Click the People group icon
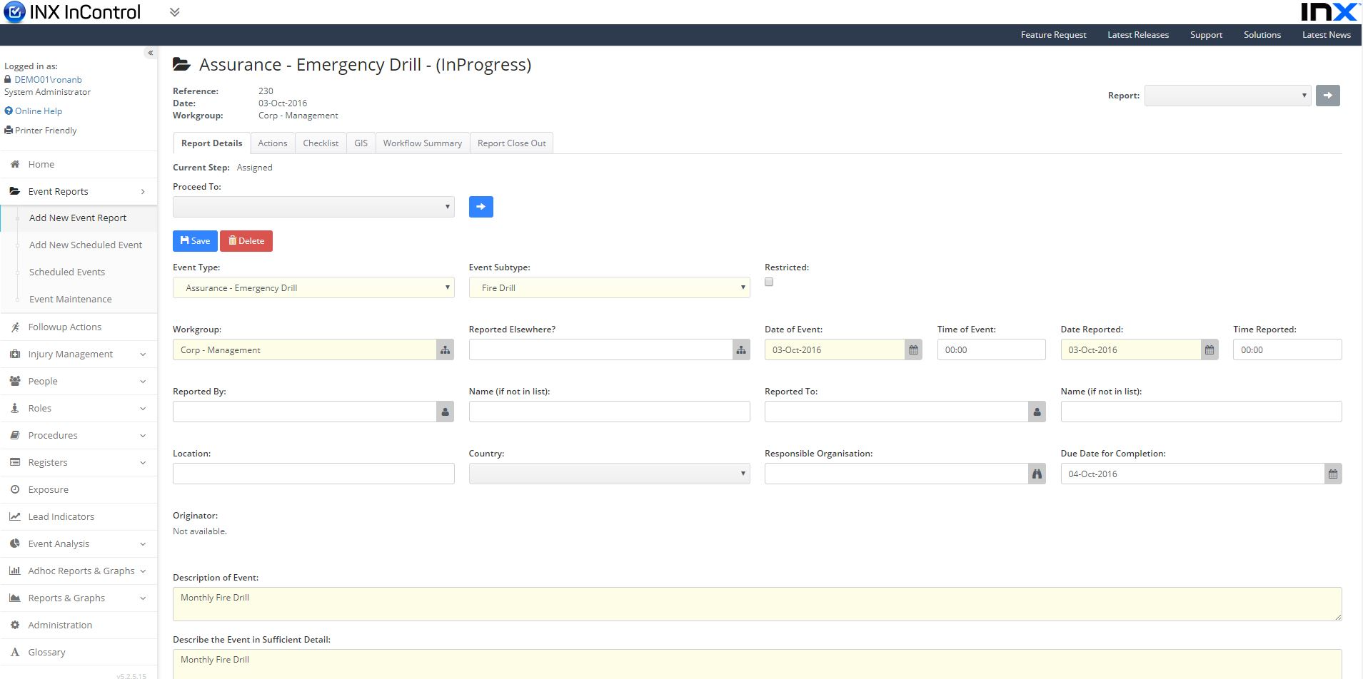The height and width of the screenshot is (679, 1363). [x=15, y=382]
